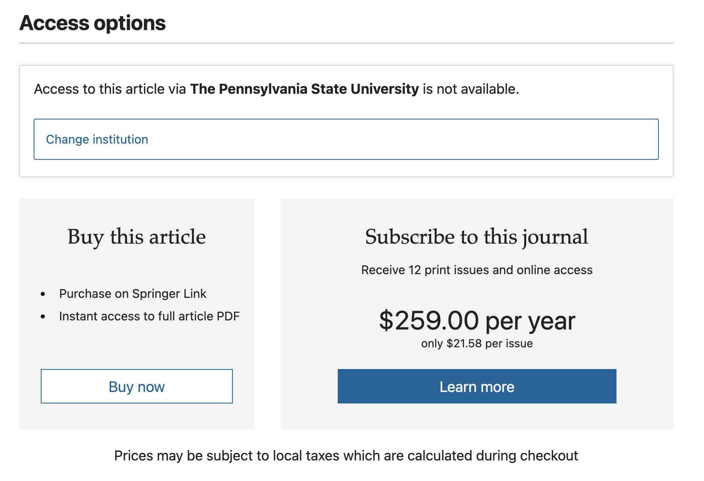Image resolution: width=704 pixels, height=481 pixels.
Task: Click 'Access to this article via' text
Action: tap(110, 89)
